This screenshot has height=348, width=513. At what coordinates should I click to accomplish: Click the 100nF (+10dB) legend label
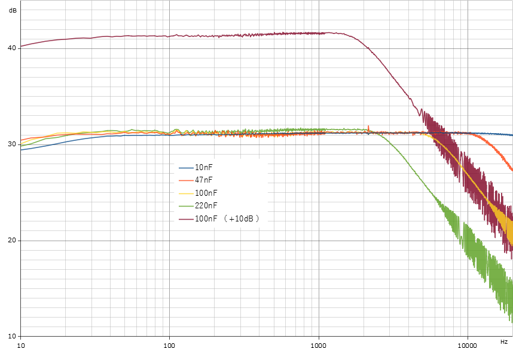point(227,218)
